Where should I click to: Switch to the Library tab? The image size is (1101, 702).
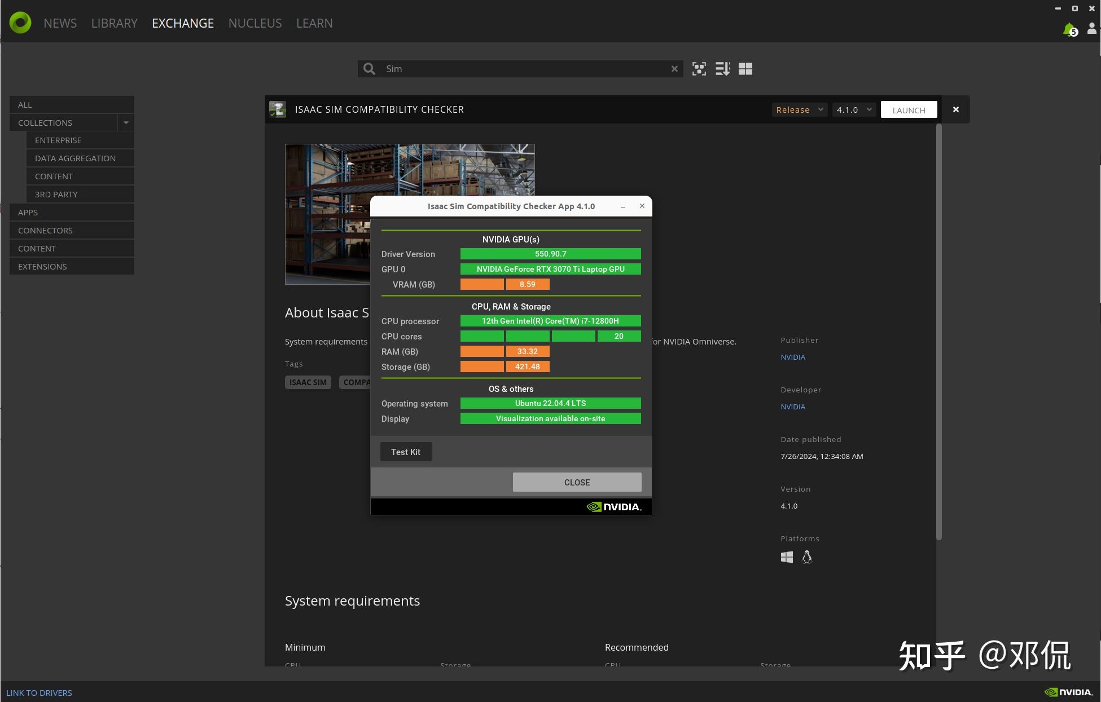tap(114, 23)
